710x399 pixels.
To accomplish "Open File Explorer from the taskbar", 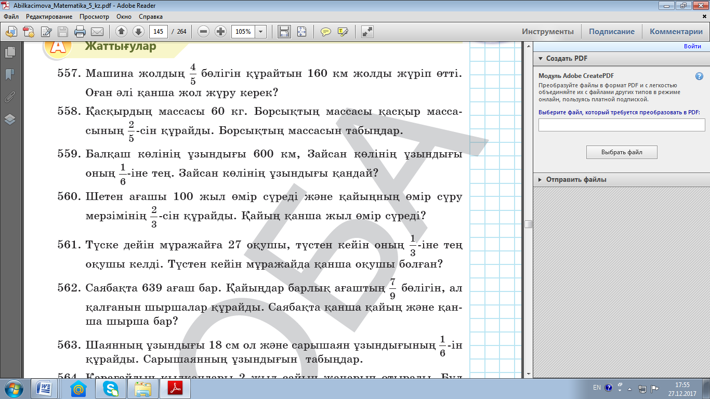I will coord(143,388).
